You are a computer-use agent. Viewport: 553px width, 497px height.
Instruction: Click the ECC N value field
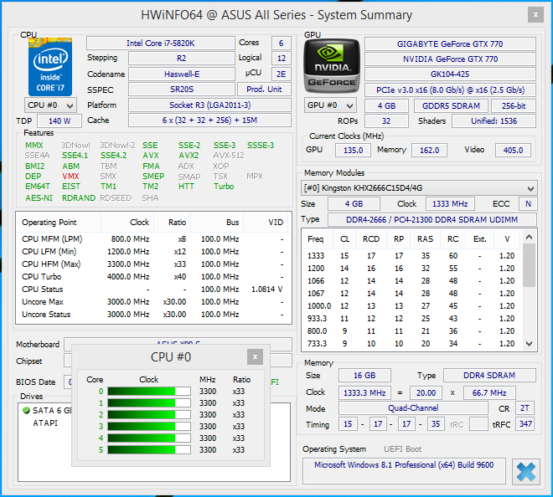528,204
